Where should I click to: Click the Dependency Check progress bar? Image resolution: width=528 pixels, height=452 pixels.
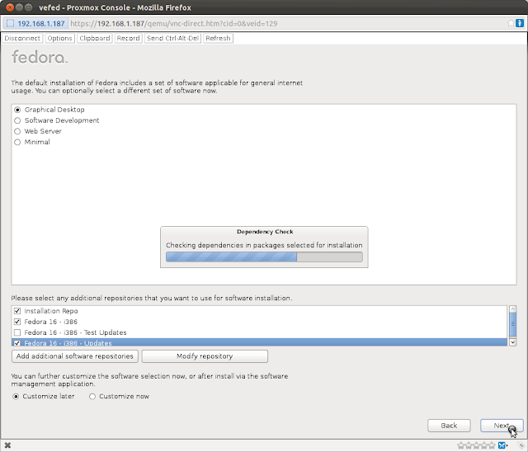[x=264, y=257]
